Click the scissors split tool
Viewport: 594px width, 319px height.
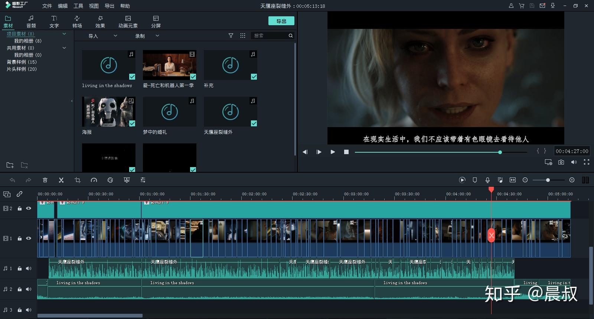tap(61, 180)
